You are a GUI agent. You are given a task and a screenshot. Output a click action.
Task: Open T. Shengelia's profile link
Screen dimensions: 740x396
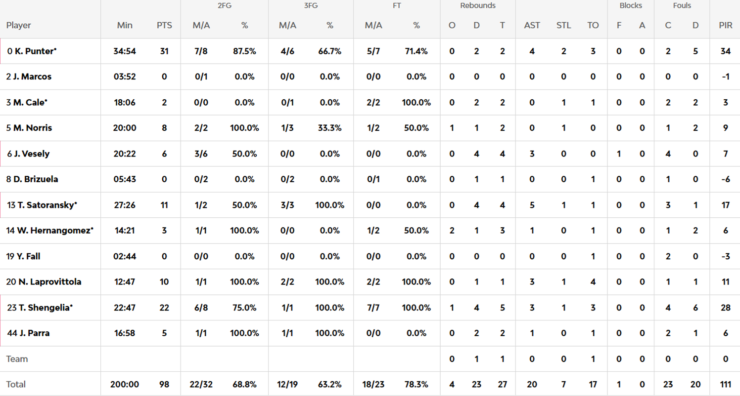(46, 308)
